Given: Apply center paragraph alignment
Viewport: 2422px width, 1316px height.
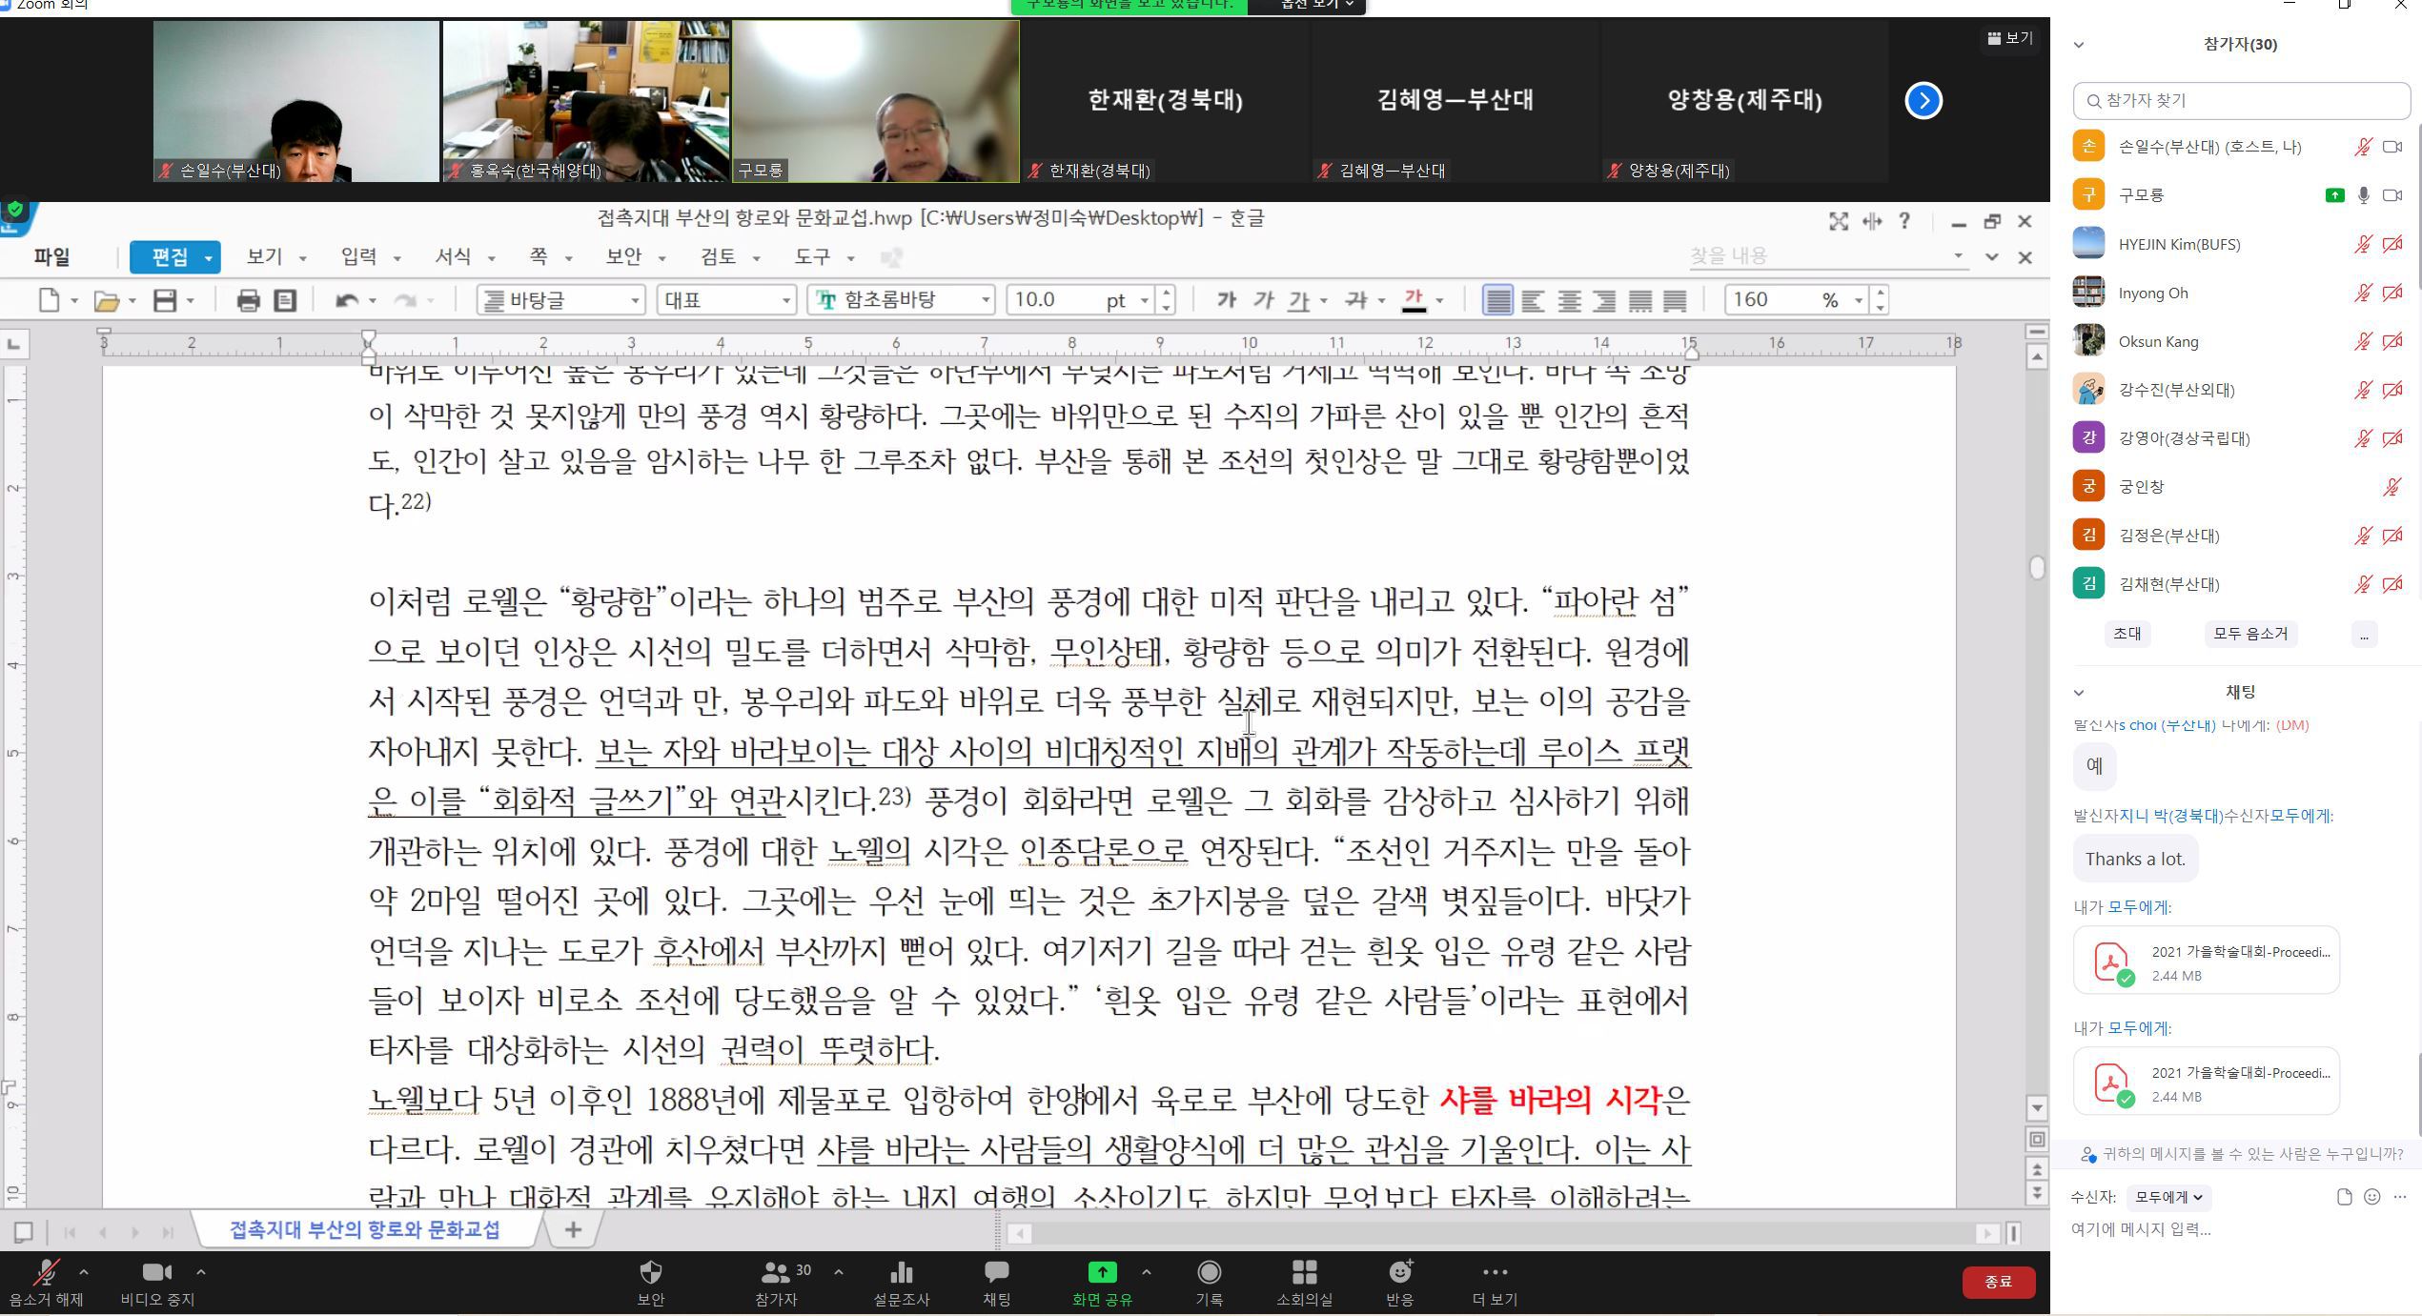Looking at the screenshot, I should tap(1569, 301).
